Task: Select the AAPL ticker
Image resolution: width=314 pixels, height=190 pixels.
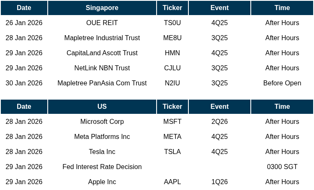Action: (172, 182)
